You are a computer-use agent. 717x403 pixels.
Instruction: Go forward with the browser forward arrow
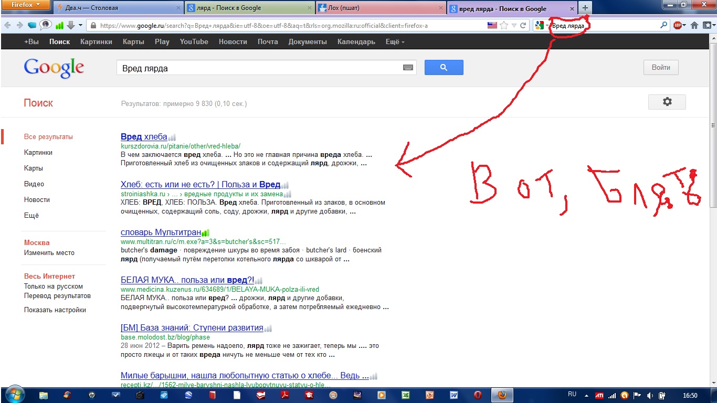coord(20,25)
